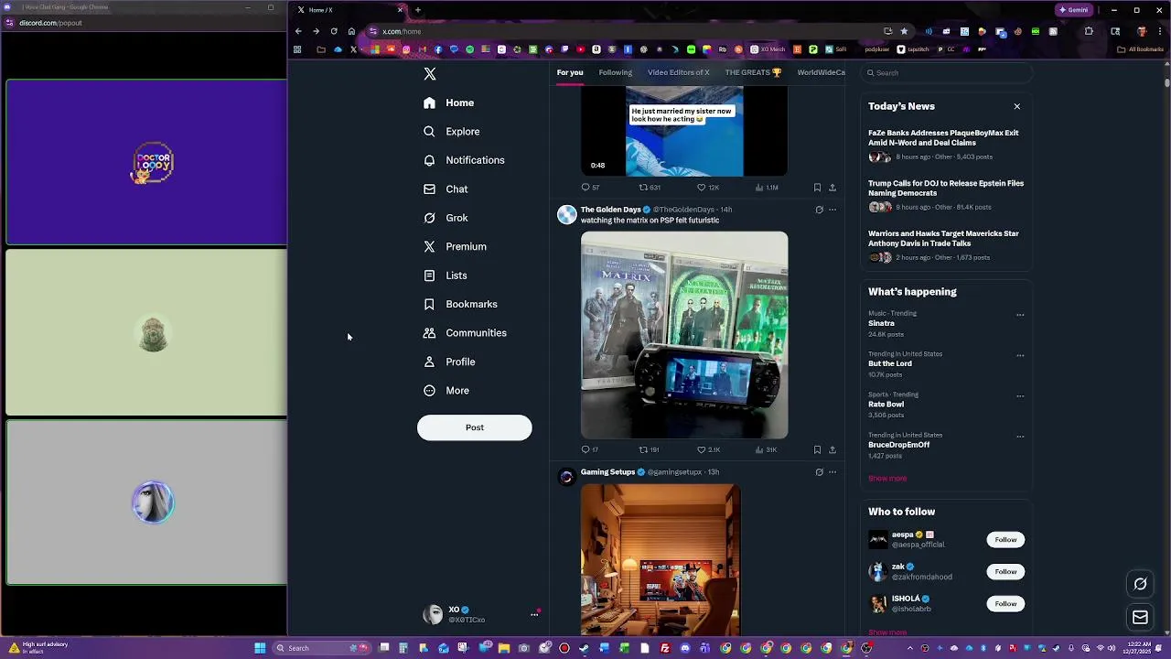Open the Chrome Extensions puzzle icon

point(1089,31)
